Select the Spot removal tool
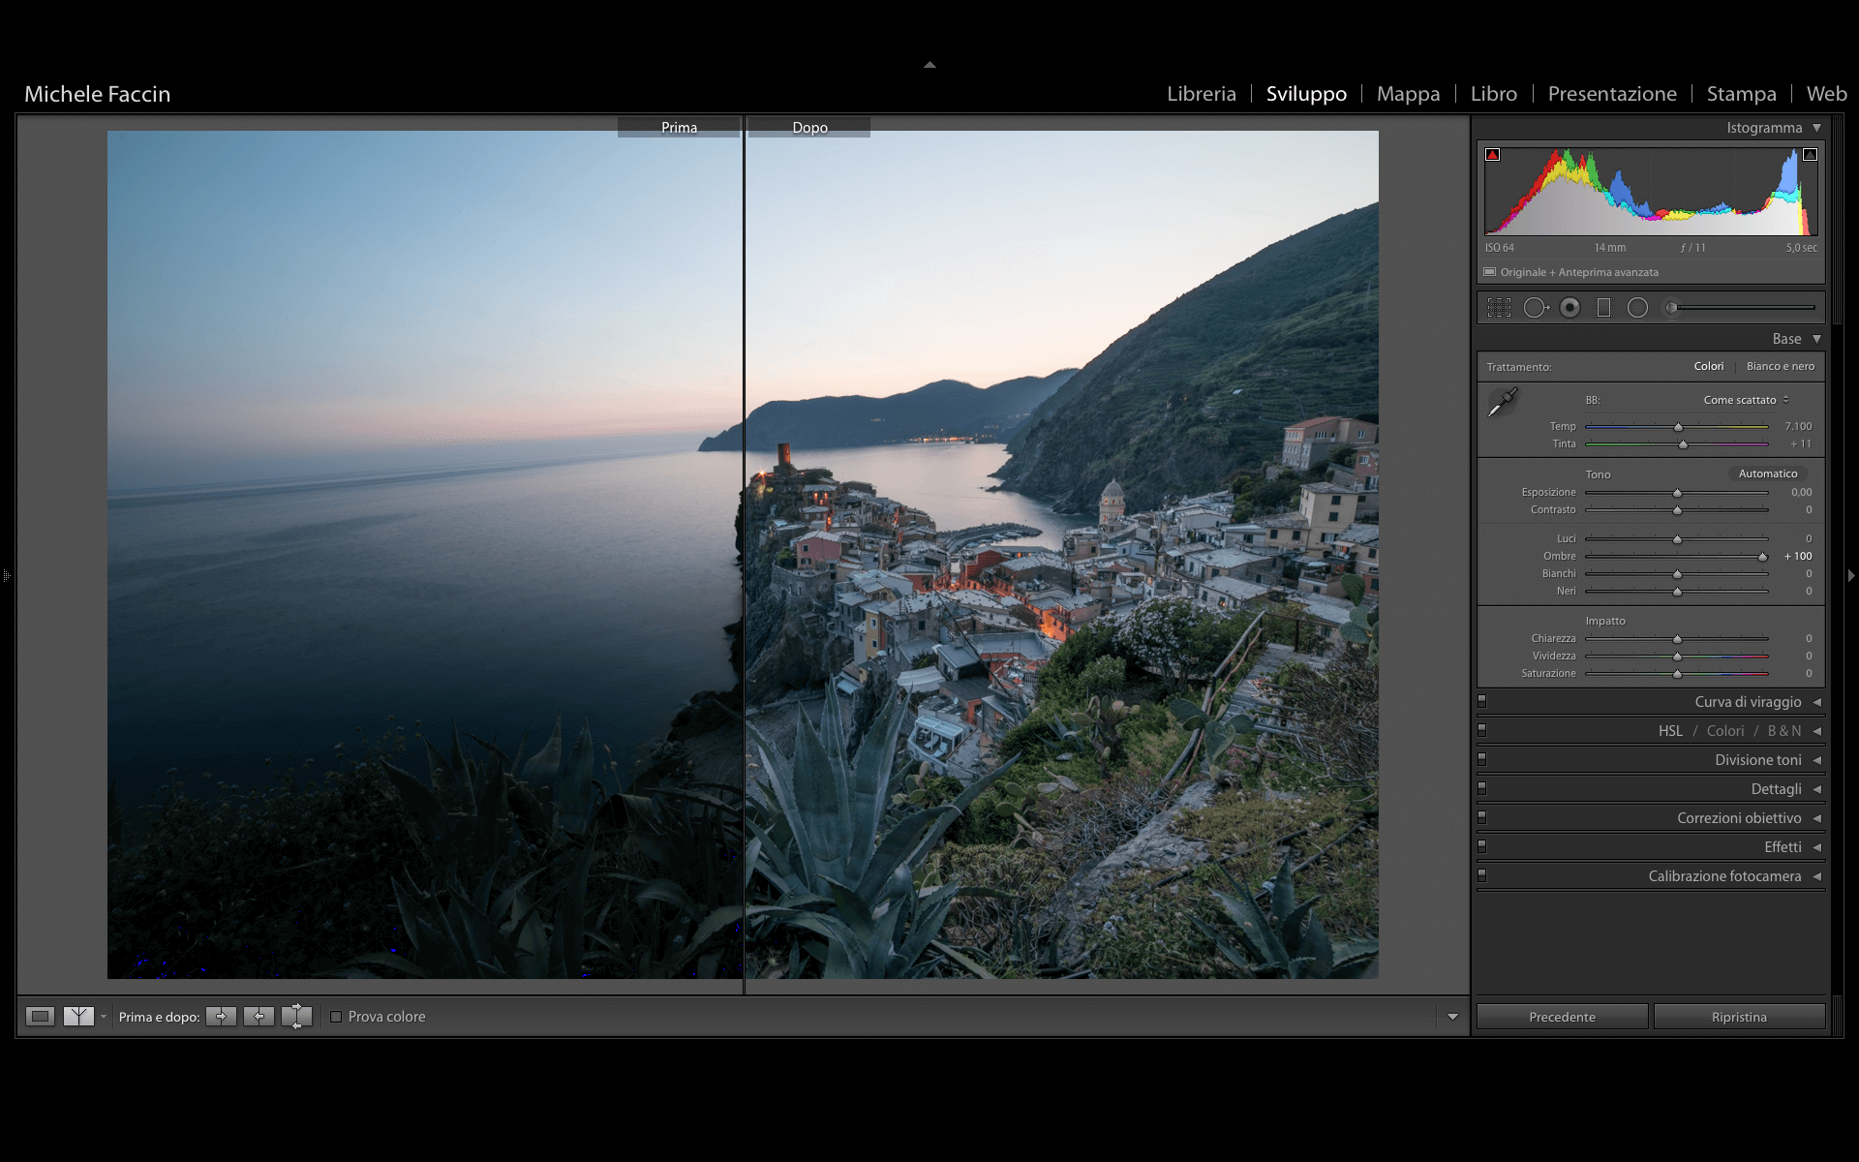Viewport: 1859px width, 1162px height. tap(1535, 308)
